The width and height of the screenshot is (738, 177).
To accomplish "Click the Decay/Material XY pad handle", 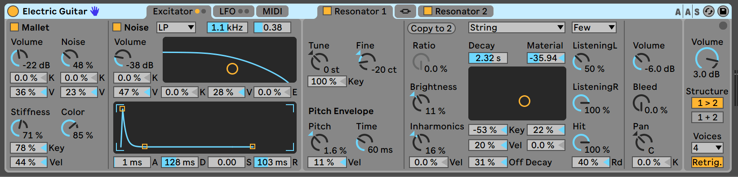I will pos(525,101).
